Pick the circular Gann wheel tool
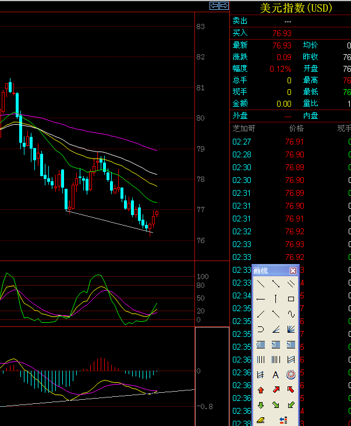The height and width of the screenshot is (426, 351). (290, 375)
